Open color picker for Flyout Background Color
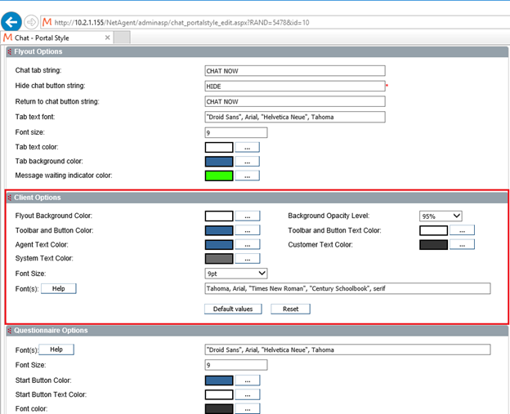Image resolution: width=510 pixels, height=414 pixels. click(x=247, y=216)
